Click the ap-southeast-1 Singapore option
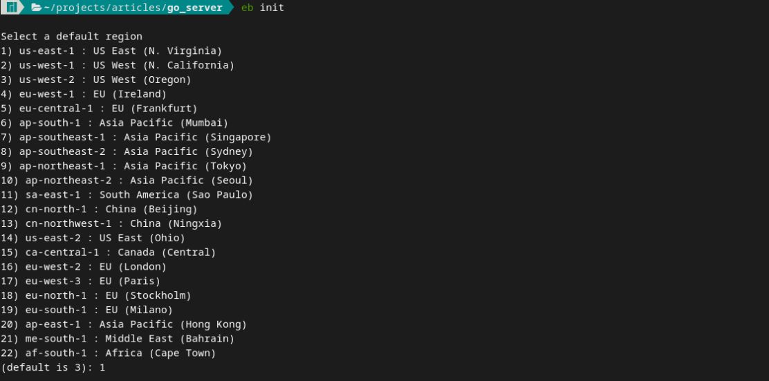 point(136,137)
